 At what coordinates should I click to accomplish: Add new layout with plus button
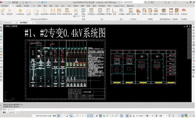click(x=19, y=112)
